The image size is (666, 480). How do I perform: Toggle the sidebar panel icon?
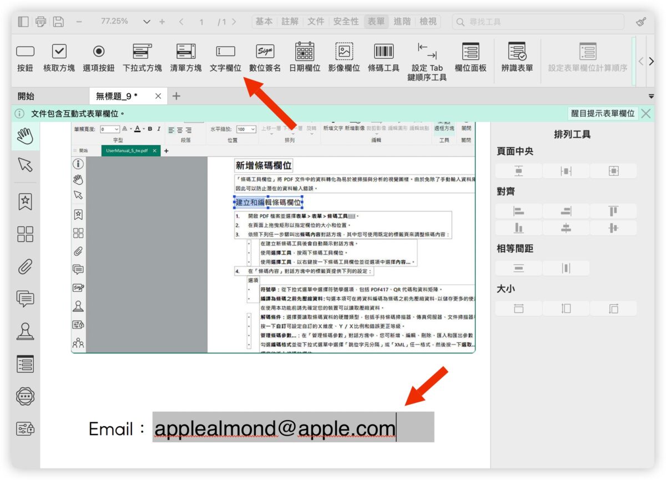pos(23,22)
